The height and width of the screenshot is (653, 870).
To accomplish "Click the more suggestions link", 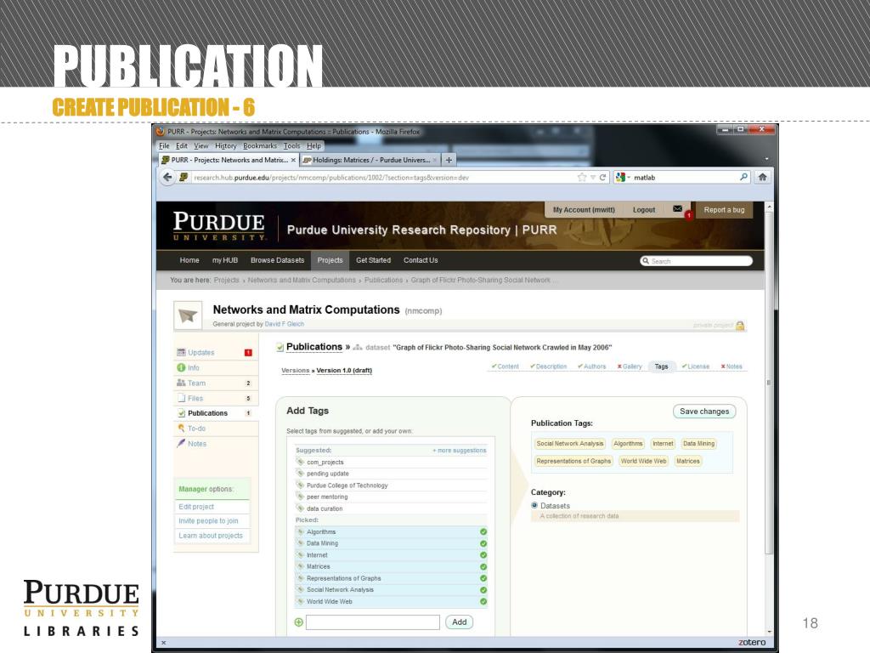I will [x=460, y=451].
